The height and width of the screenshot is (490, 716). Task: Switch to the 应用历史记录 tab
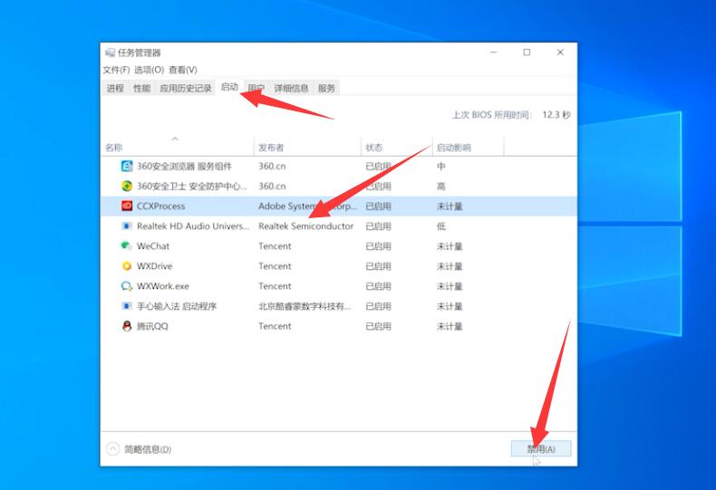186,88
